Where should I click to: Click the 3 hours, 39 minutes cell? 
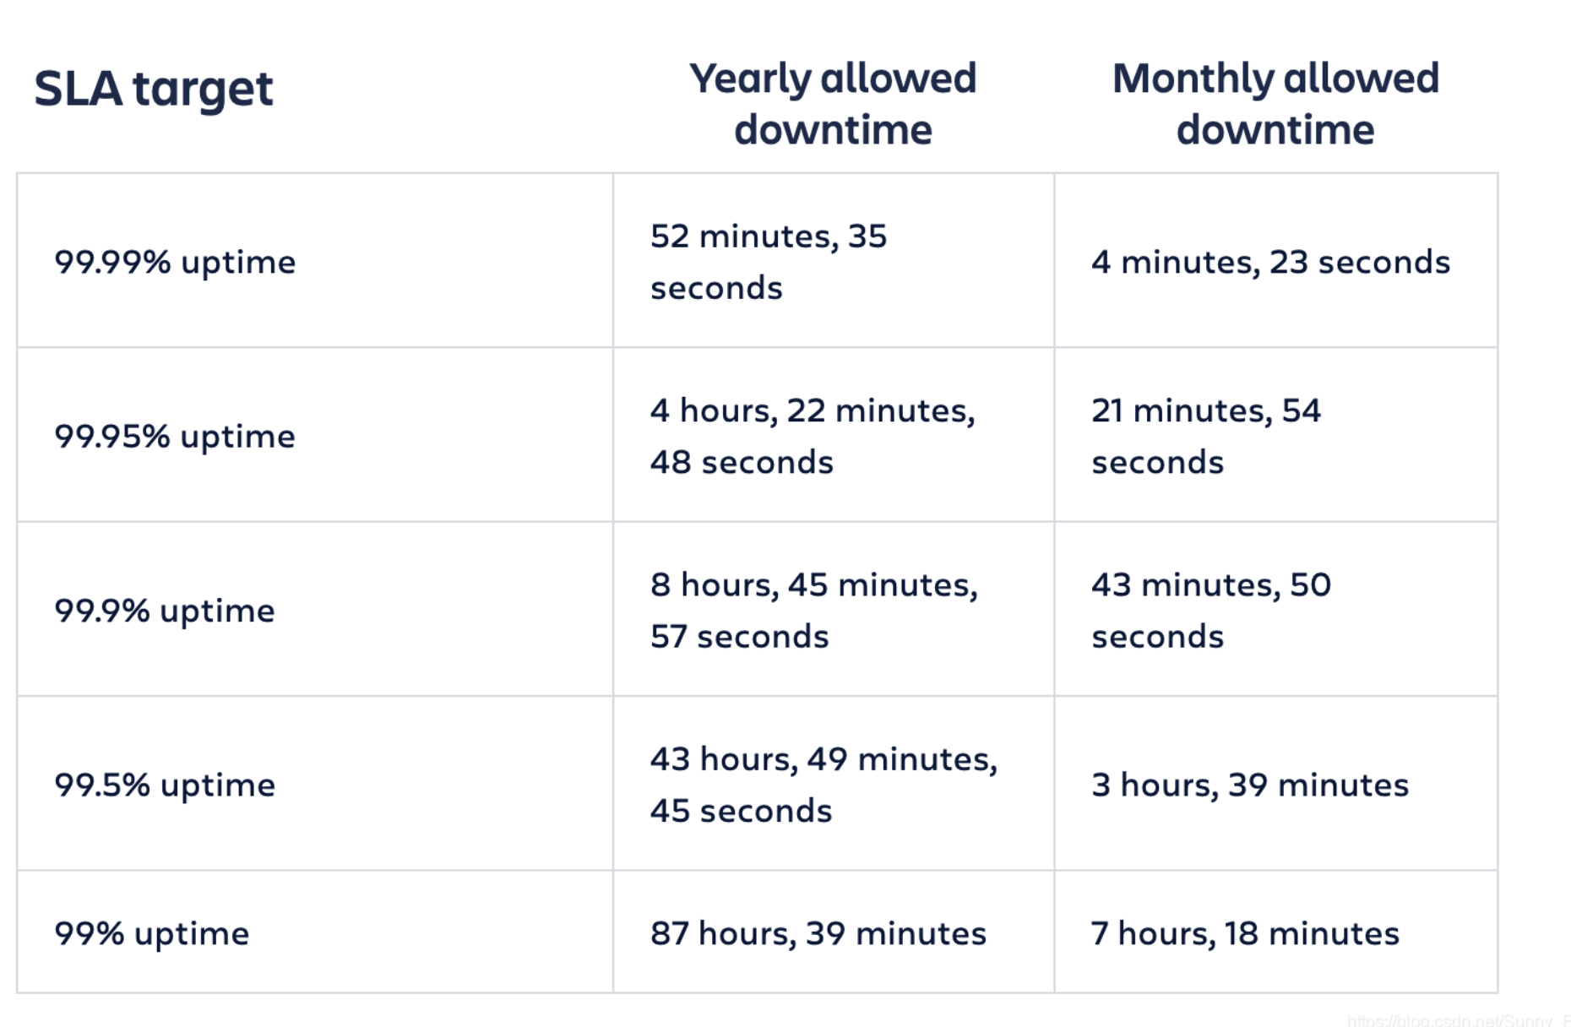1276,783
